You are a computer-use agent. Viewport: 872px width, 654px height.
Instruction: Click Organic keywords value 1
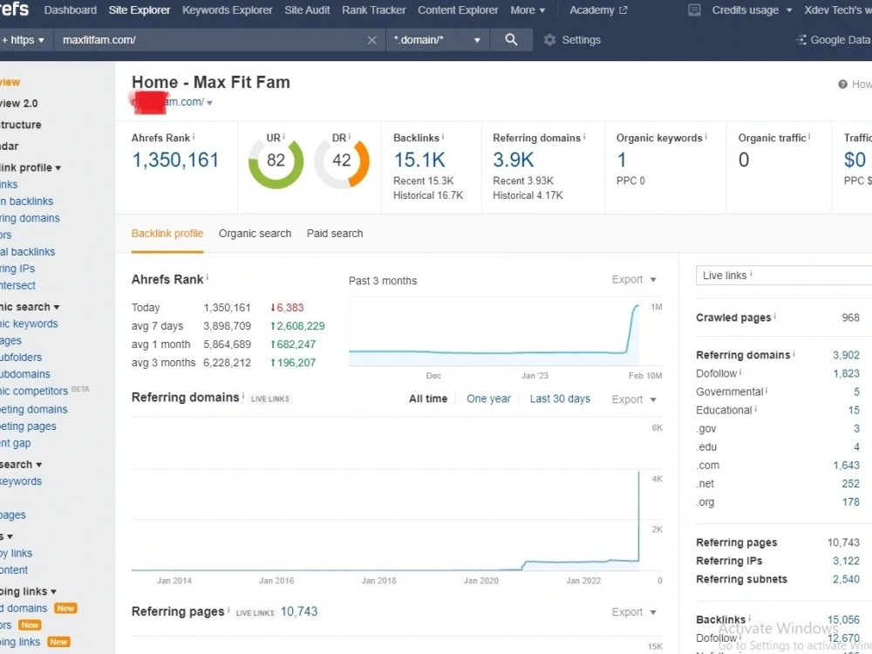pyautogui.click(x=622, y=160)
